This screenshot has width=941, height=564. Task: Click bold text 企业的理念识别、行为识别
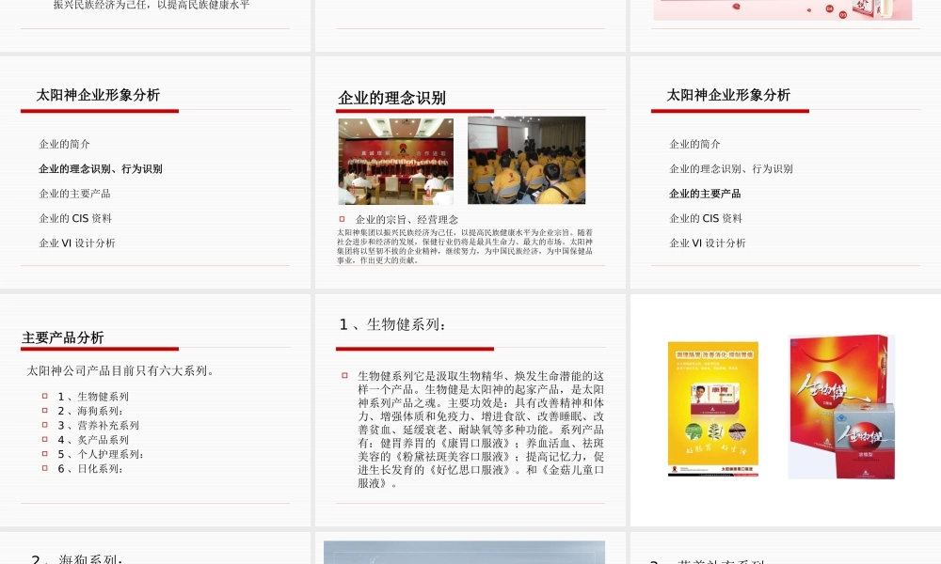coord(101,169)
